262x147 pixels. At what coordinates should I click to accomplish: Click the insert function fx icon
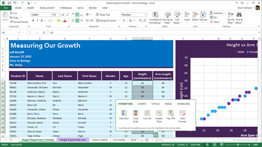click(x=44, y=32)
